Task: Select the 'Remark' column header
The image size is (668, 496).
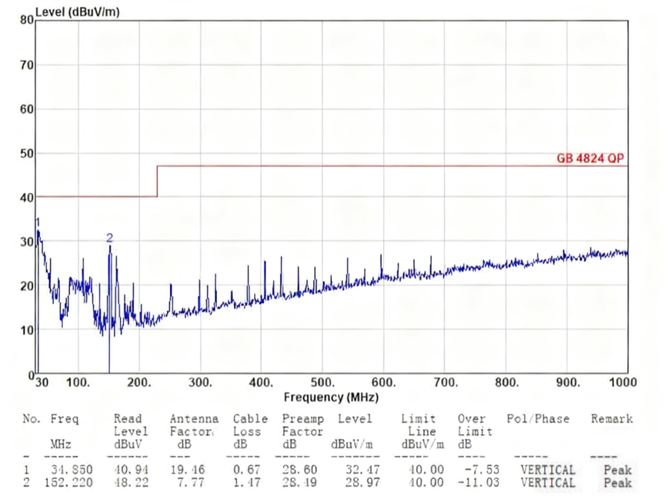Action: coord(612,419)
